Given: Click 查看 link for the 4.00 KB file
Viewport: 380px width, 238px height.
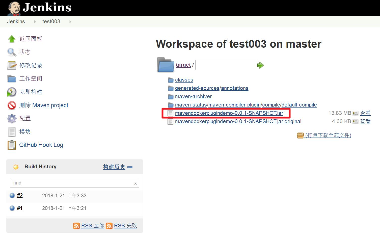Looking at the screenshot, I should [x=365, y=122].
